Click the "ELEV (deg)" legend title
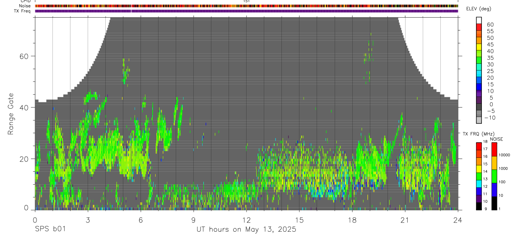 (478, 9)
